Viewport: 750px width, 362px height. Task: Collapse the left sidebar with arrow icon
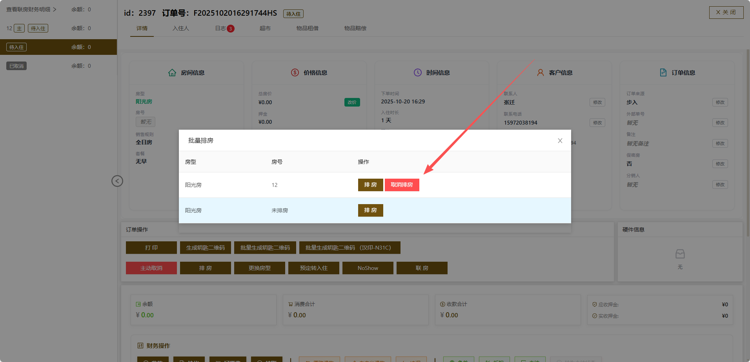pos(117,181)
